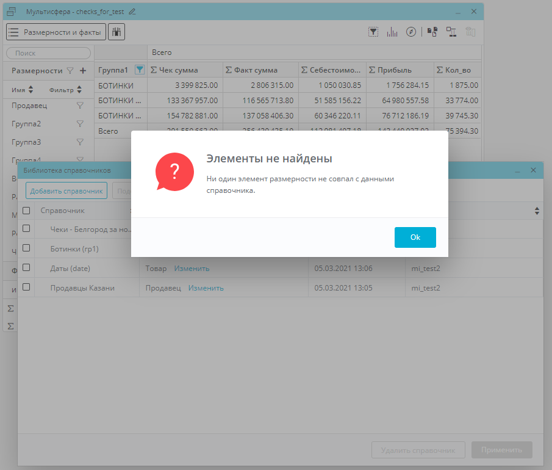
Task: Check the box for Даты (date)
Action: (x=26, y=267)
